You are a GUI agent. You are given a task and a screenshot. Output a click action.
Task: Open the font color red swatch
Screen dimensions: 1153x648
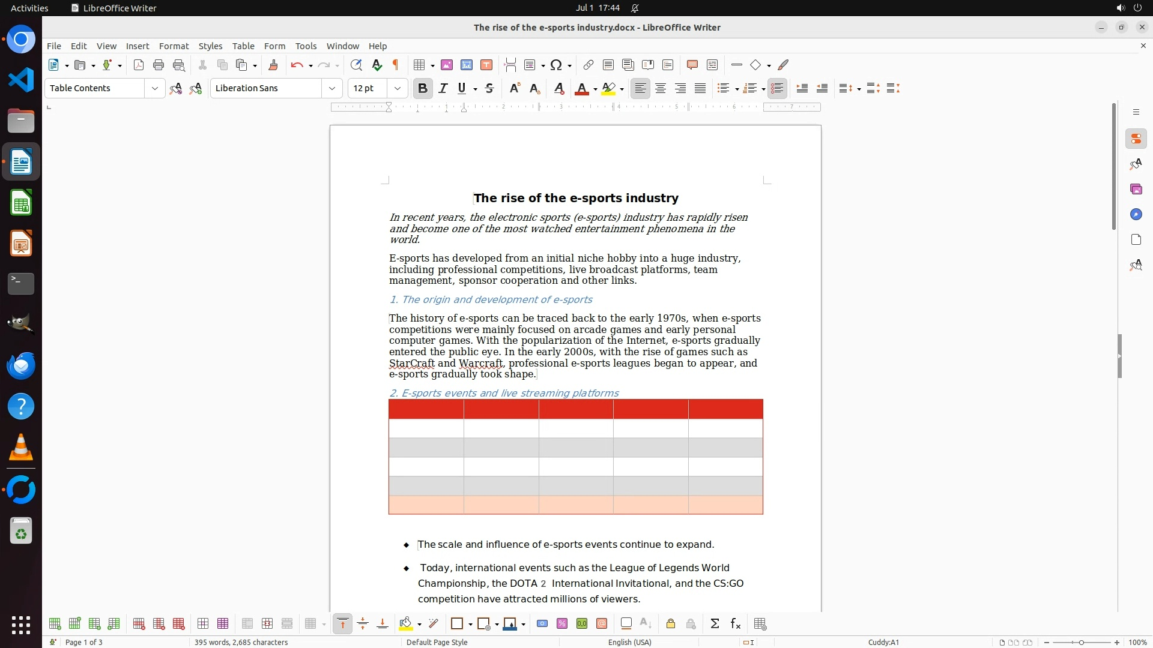581,89
